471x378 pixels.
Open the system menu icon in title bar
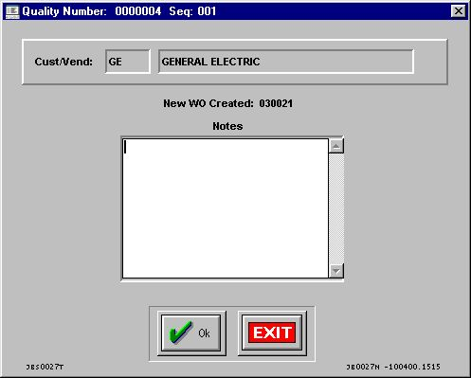(12, 11)
